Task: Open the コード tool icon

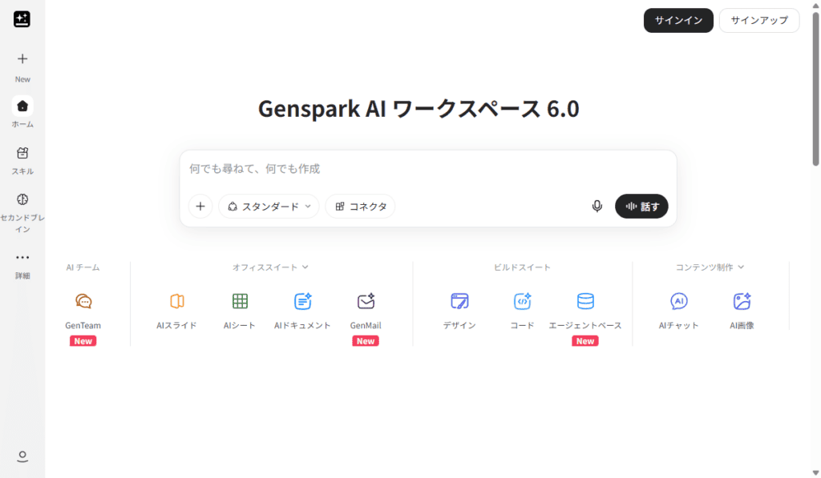Action: point(522,301)
